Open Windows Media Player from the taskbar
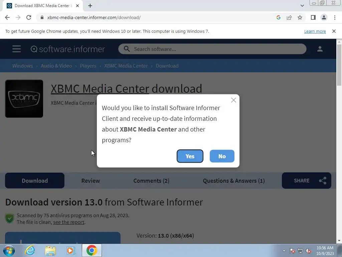Screen dimensions: 342x257 point(71,250)
